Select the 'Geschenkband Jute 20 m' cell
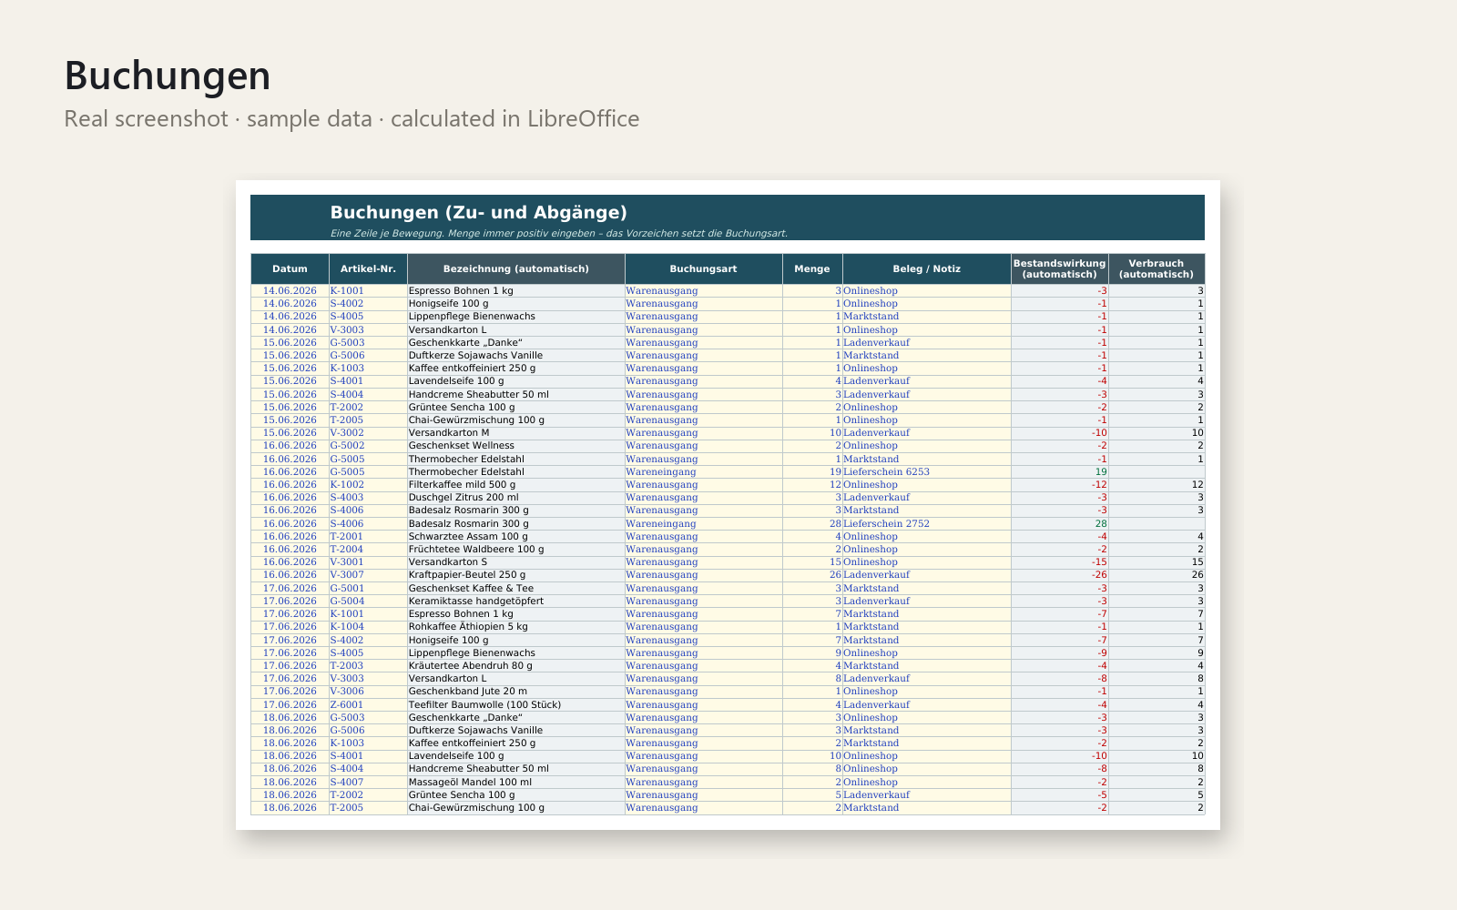This screenshot has height=910, width=1457. (x=515, y=692)
